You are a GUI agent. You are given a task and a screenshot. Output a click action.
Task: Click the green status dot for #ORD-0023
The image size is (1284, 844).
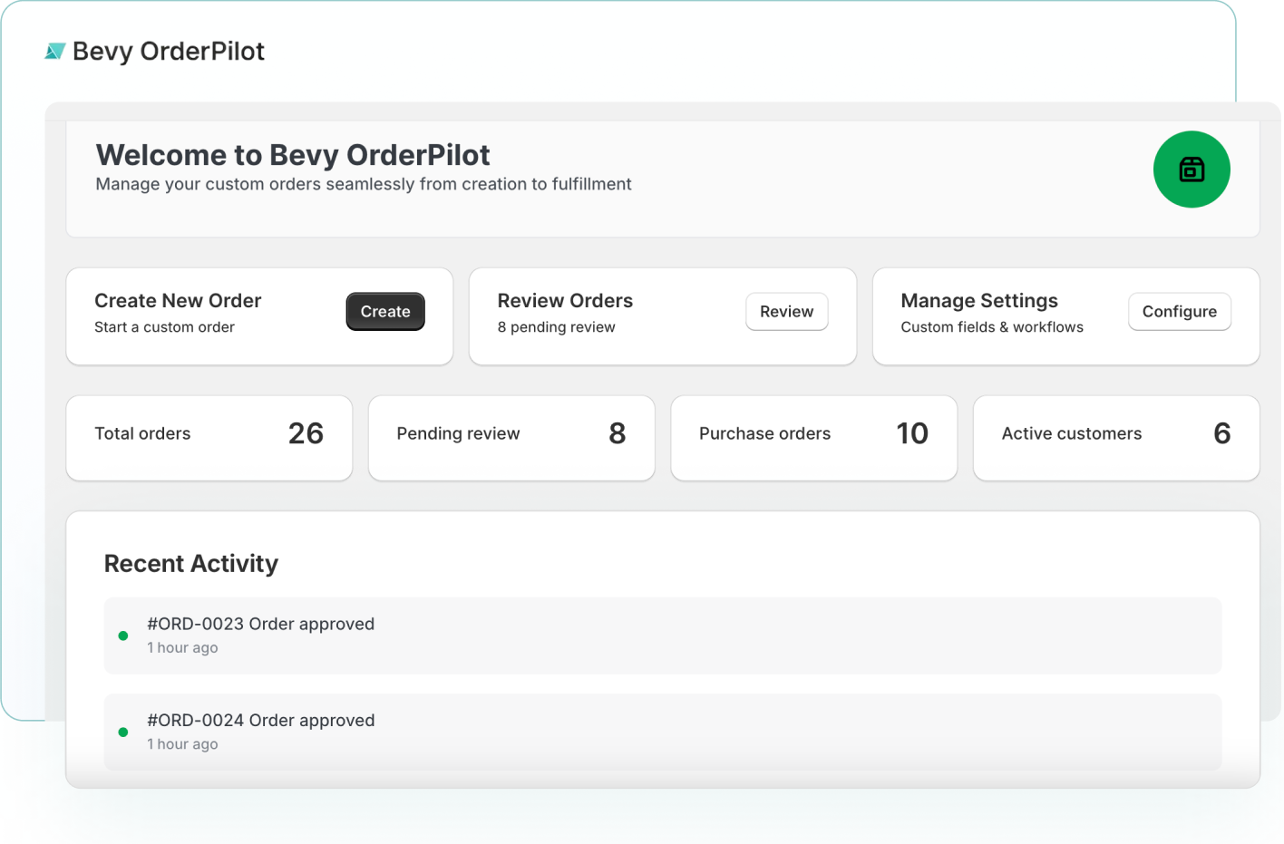(123, 635)
